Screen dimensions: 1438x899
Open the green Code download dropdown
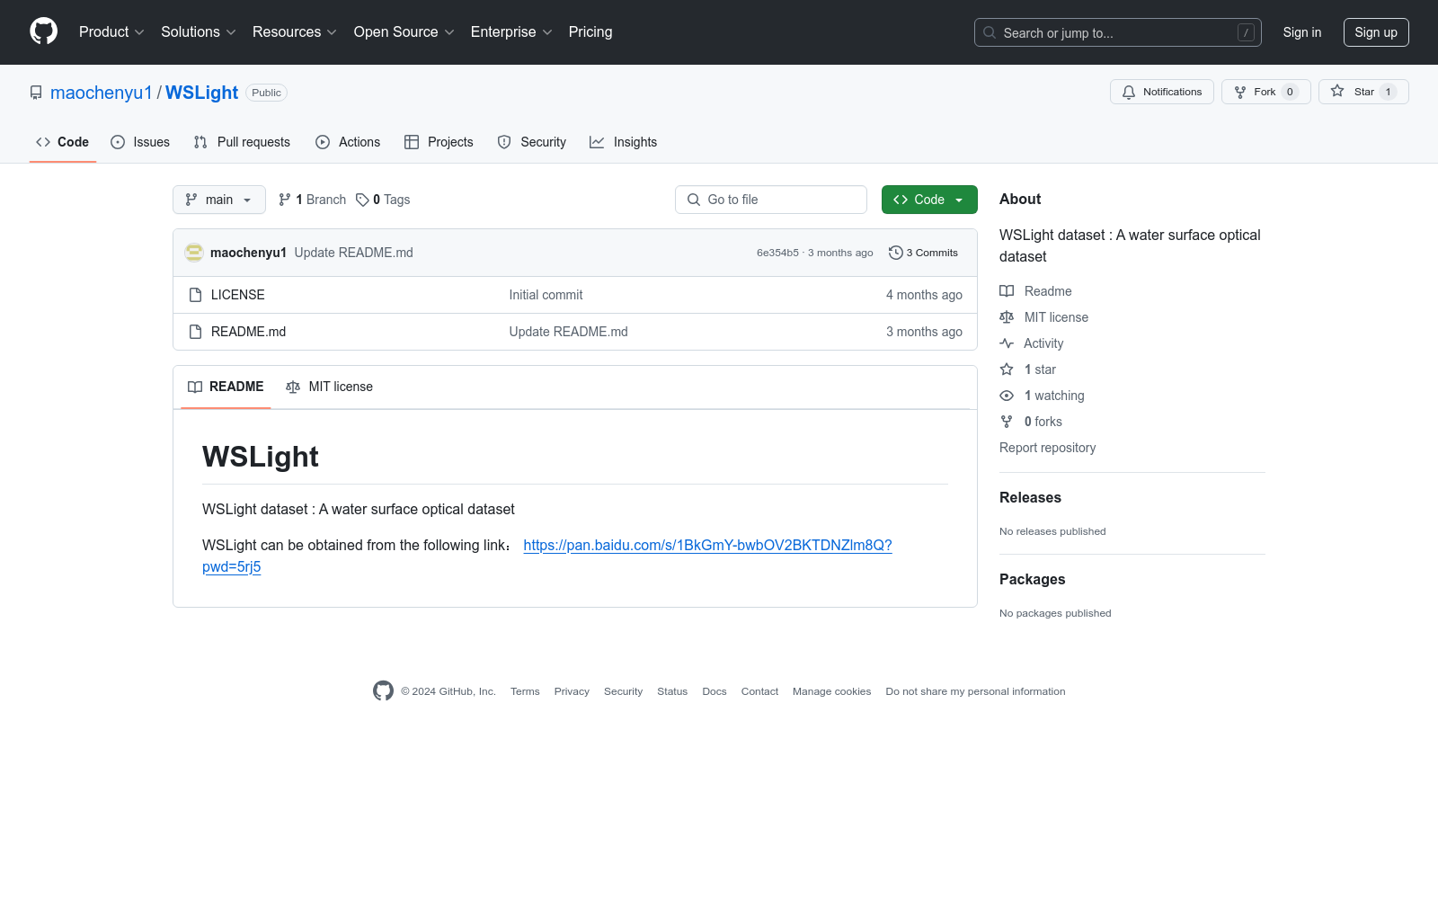click(x=929, y=200)
